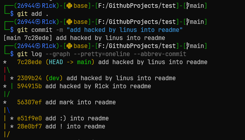Click the branch icon above the git commit command
The height and width of the screenshot is (140, 245).
(x=187, y=22)
